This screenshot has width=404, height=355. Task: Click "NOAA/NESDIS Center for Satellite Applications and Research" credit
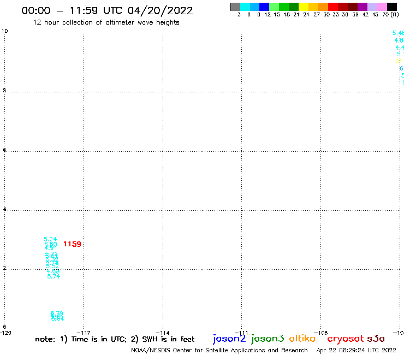pyautogui.click(x=219, y=350)
